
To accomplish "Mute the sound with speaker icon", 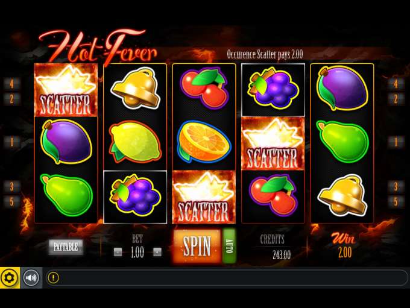I will [x=31, y=278].
